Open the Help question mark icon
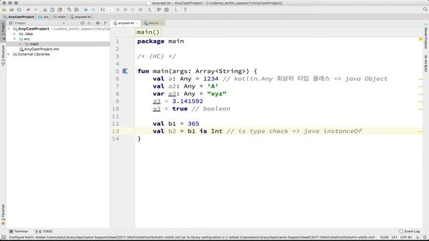Image resolution: width=429 pixels, height=241 pixels. coord(185,10)
